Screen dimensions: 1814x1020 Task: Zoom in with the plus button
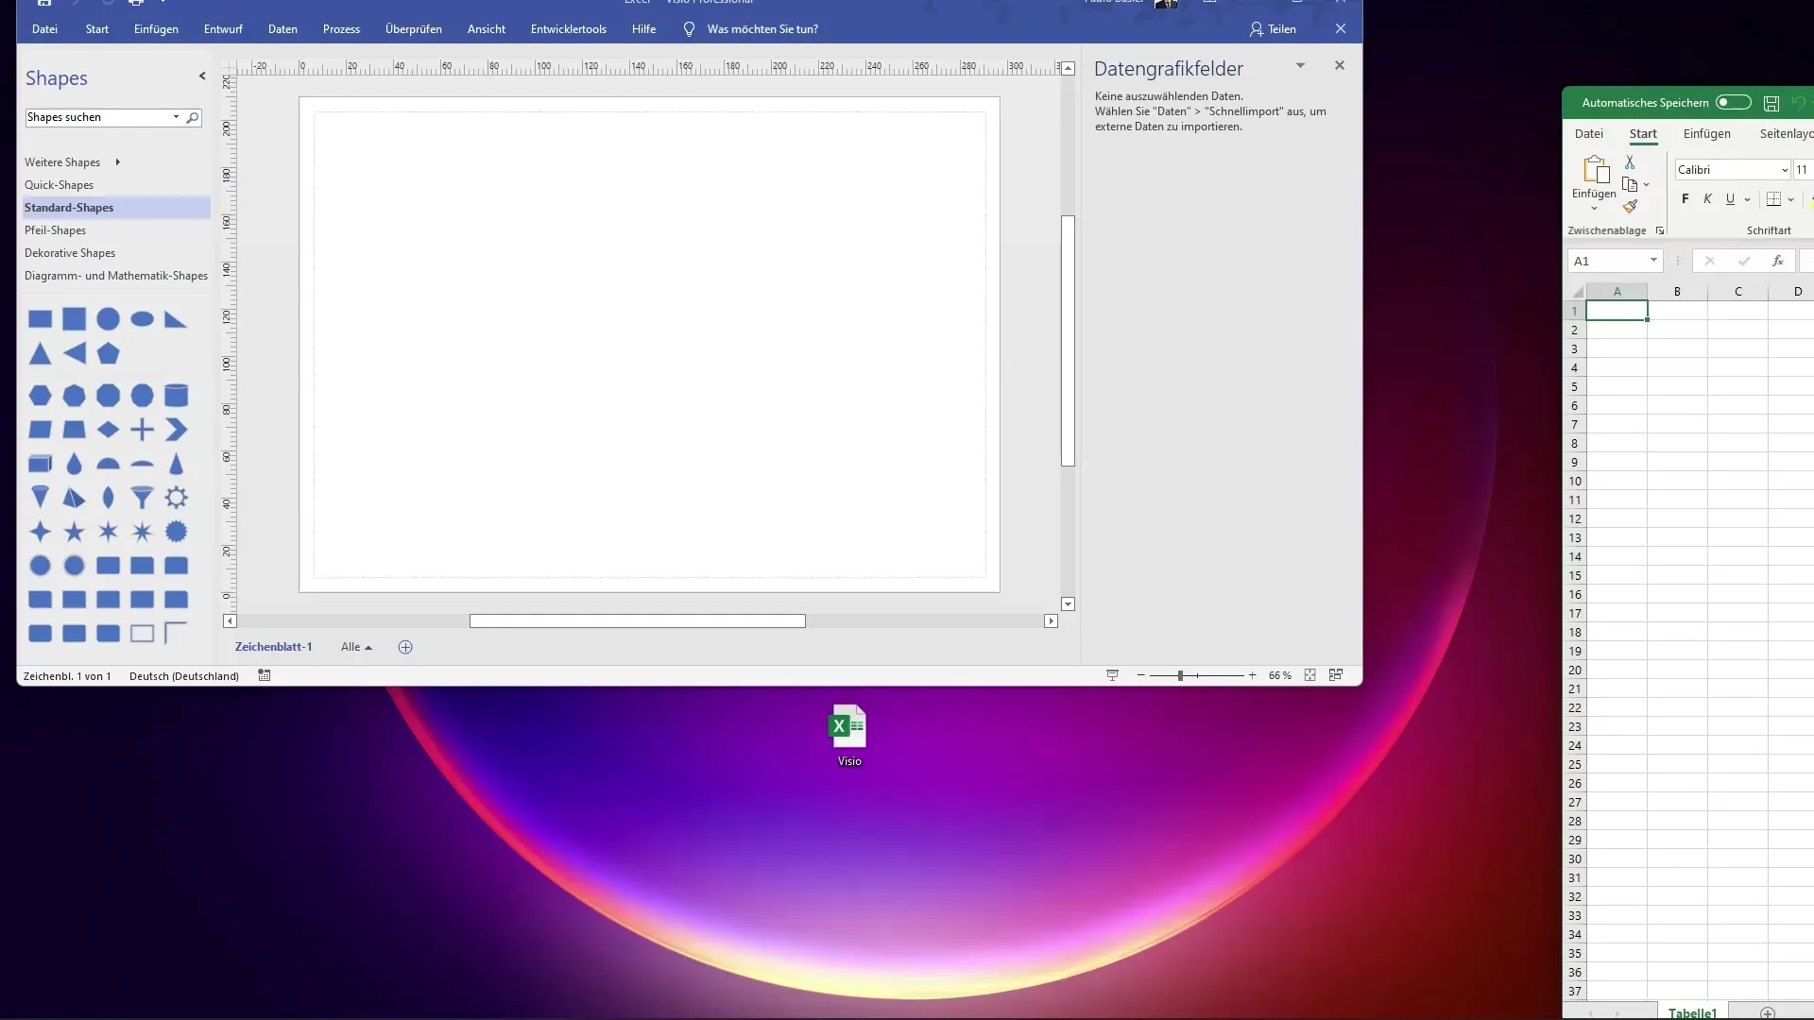point(1252,675)
